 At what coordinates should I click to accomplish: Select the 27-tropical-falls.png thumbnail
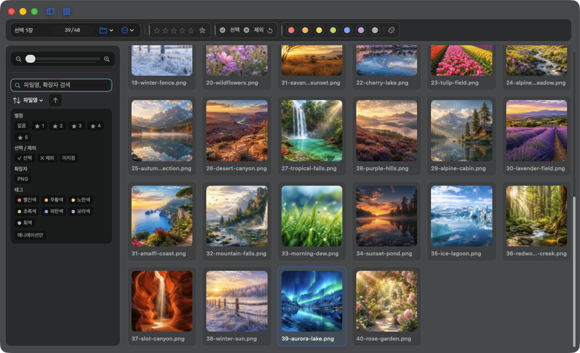tap(312, 130)
